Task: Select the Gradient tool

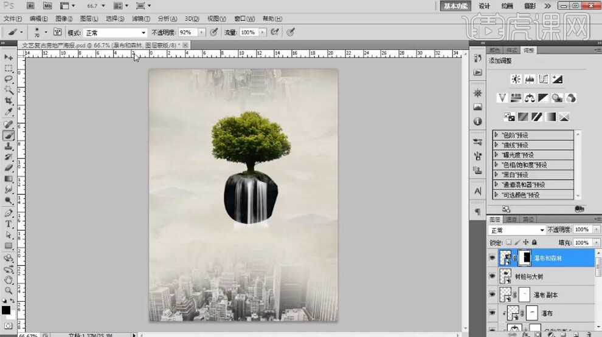Action: [9, 179]
